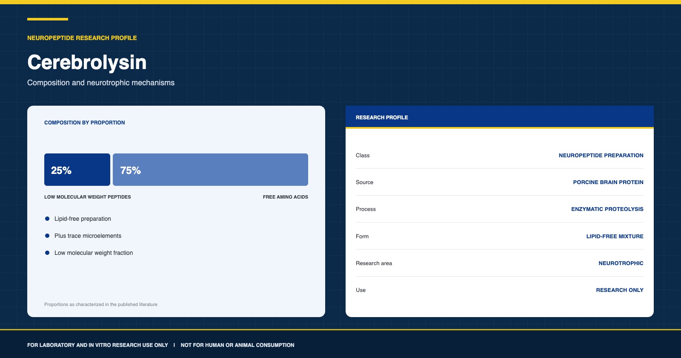Click the published literature footnote text
The width and height of the screenshot is (681, 358).
(x=101, y=304)
